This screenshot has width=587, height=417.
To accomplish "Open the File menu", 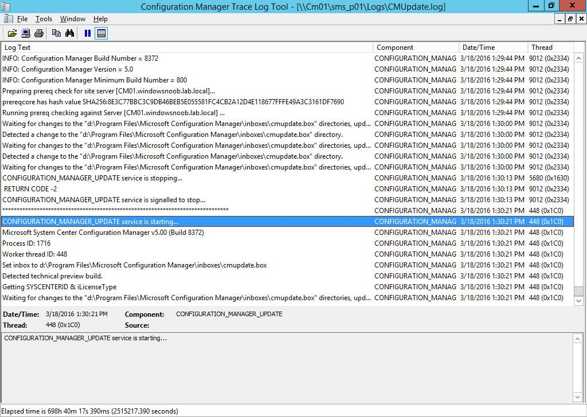I will coord(22,19).
